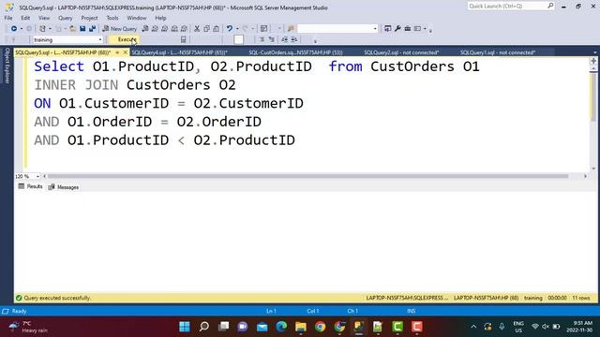
Task: Open the clock showing 9:51 AM
Action: coord(579,327)
